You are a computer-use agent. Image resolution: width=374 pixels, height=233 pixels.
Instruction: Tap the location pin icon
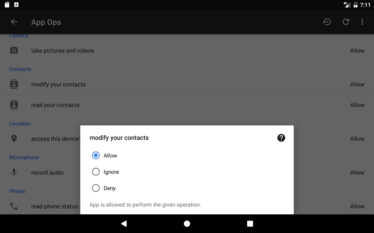point(14,139)
